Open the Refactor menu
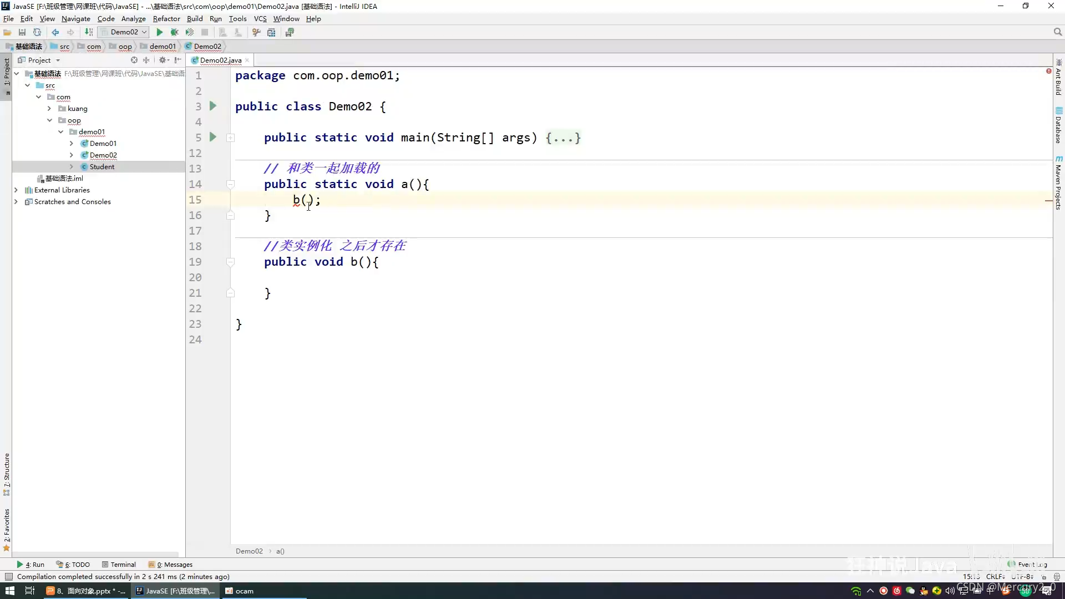Screen dimensions: 1065x599 166,18
